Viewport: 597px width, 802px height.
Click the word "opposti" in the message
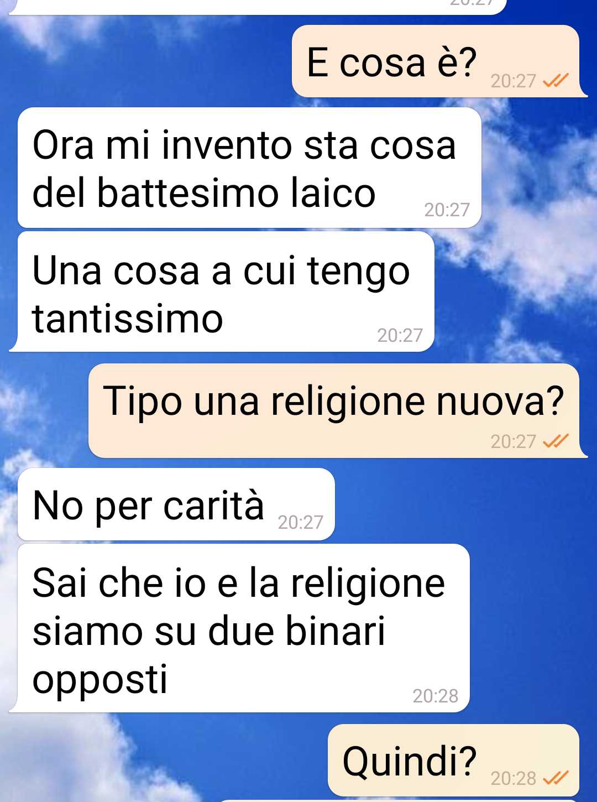click(x=100, y=680)
